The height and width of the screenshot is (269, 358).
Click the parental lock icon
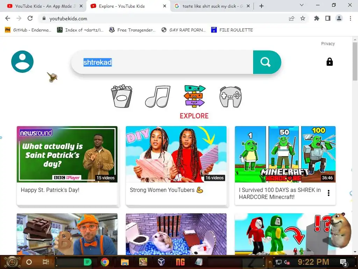click(329, 62)
